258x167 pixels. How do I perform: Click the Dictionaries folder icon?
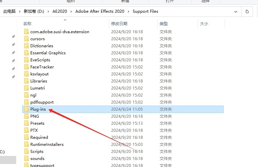point(26,46)
